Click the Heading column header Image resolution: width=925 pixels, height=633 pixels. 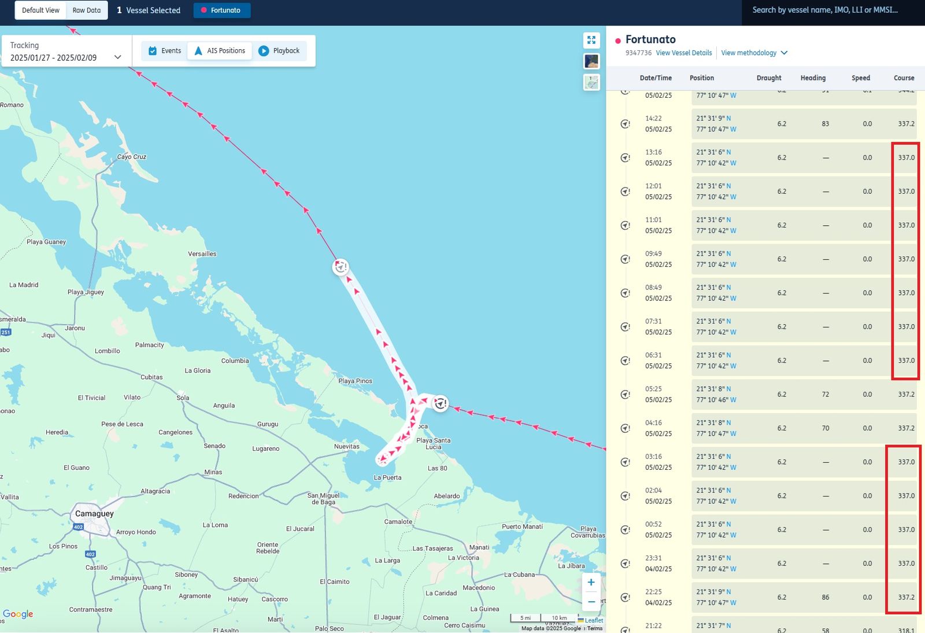(813, 78)
